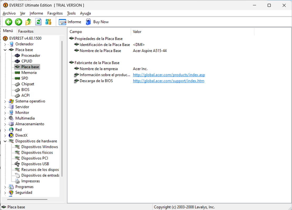Screen dimensions: 292x210
Task: Open the users icon in the toolbar
Action: coord(48,22)
